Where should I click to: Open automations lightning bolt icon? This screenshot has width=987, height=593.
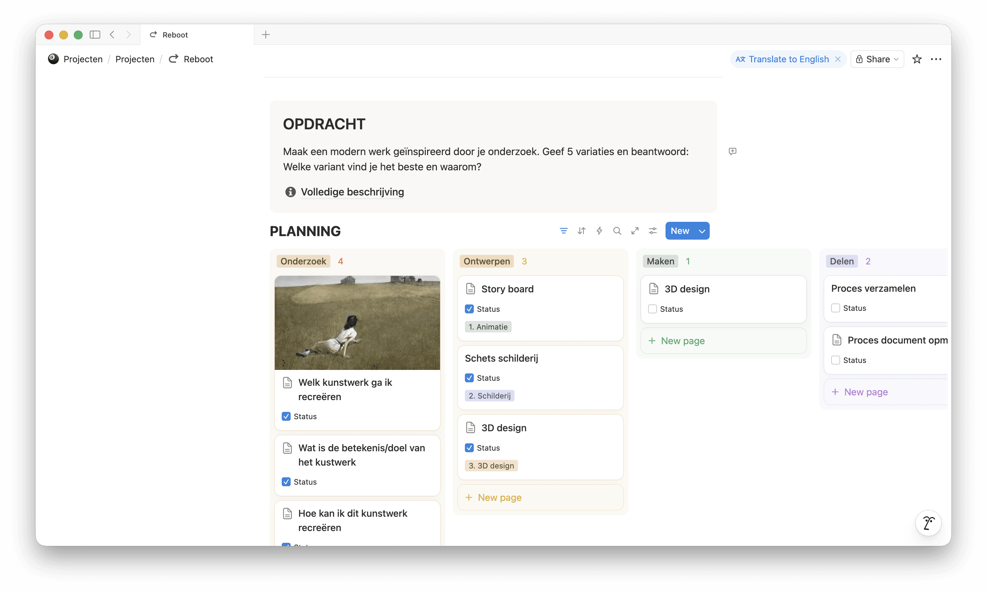coord(599,231)
